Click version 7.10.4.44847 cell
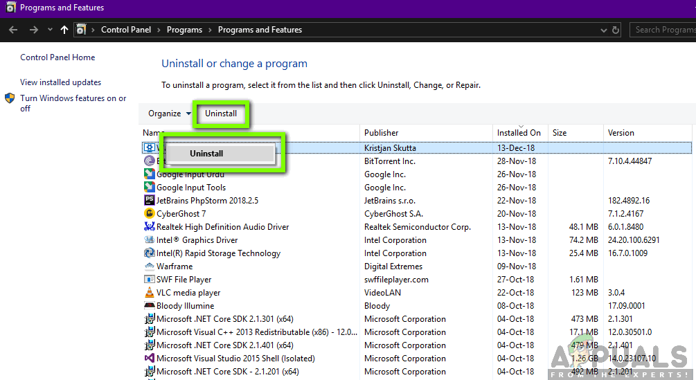 (630, 161)
